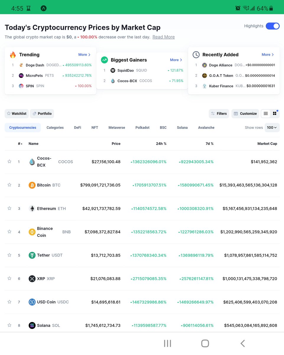Sort by the Market Cap column header
This screenshot has height=355, width=284.
coord(267,144)
